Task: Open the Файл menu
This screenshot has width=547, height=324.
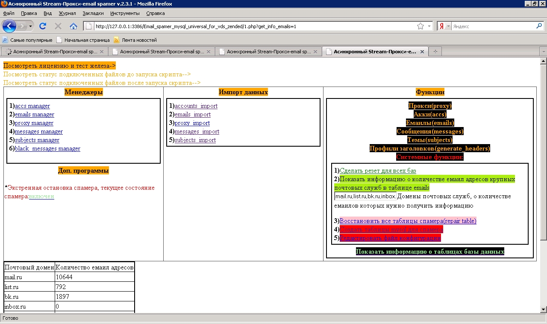Action: point(9,13)
